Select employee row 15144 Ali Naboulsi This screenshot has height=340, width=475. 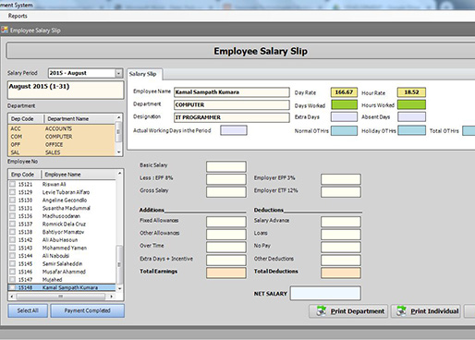62,256
